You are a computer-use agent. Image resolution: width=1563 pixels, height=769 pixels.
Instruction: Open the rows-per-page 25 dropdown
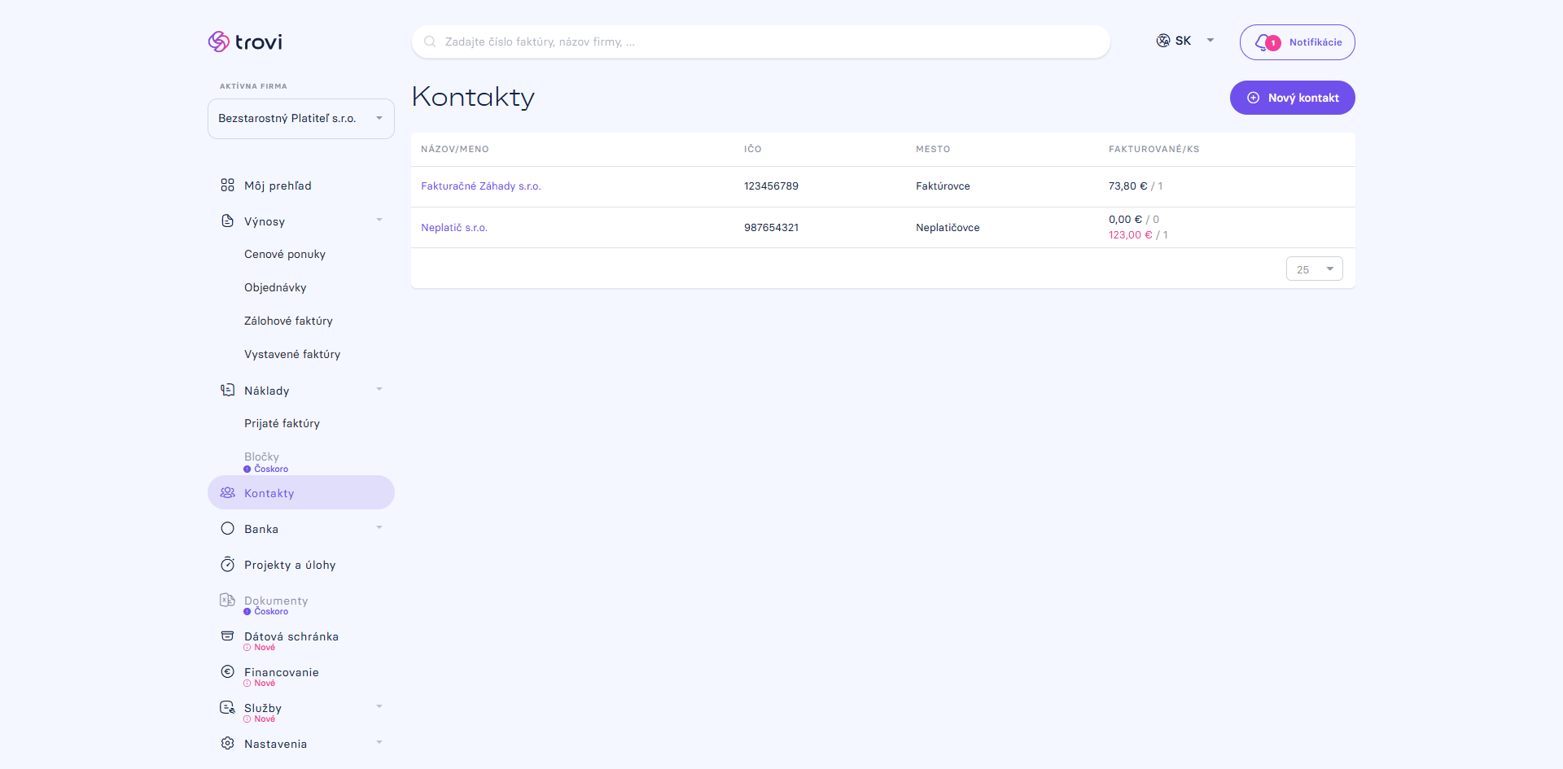pyautogui.click(x=1315, y=269)
